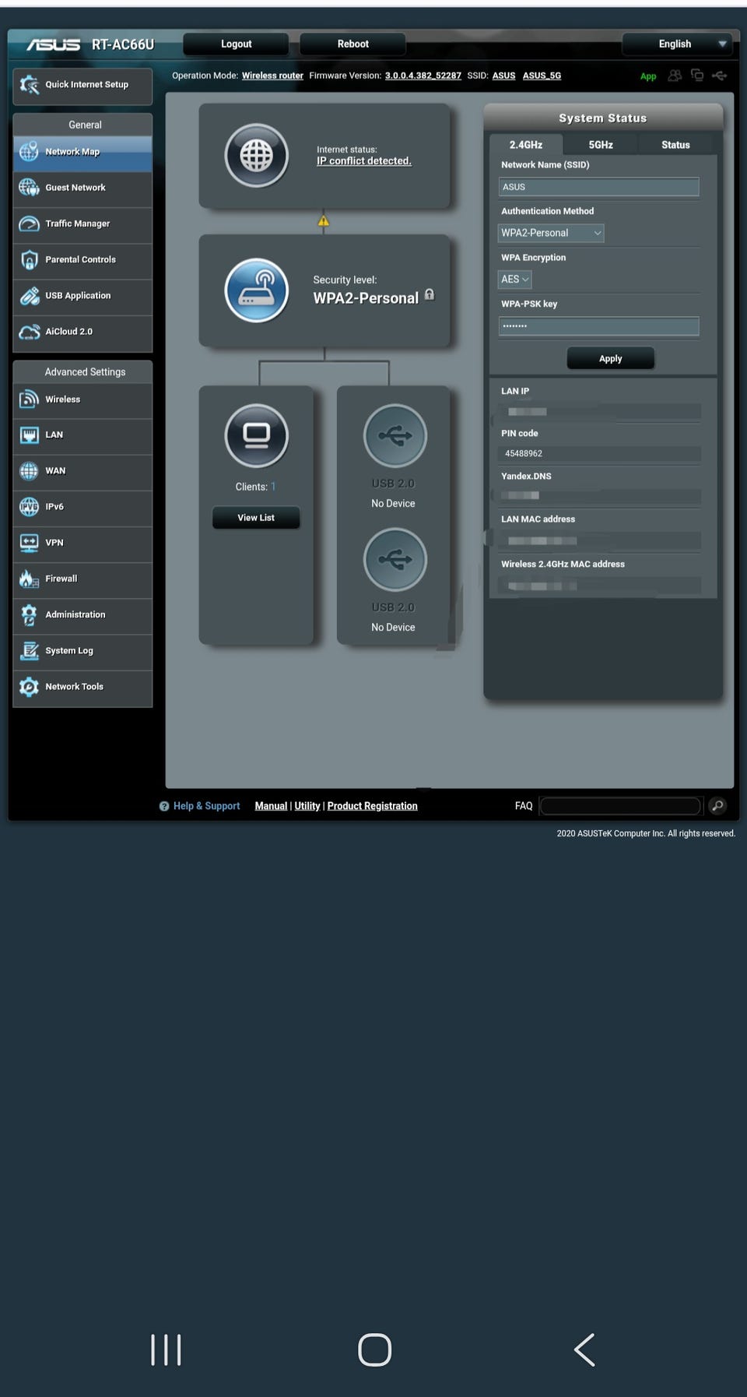Open AiCloud 2.0 cloud icon
Screen dimensions: 747x1397
pyautogui.click(x=30, y=332)
